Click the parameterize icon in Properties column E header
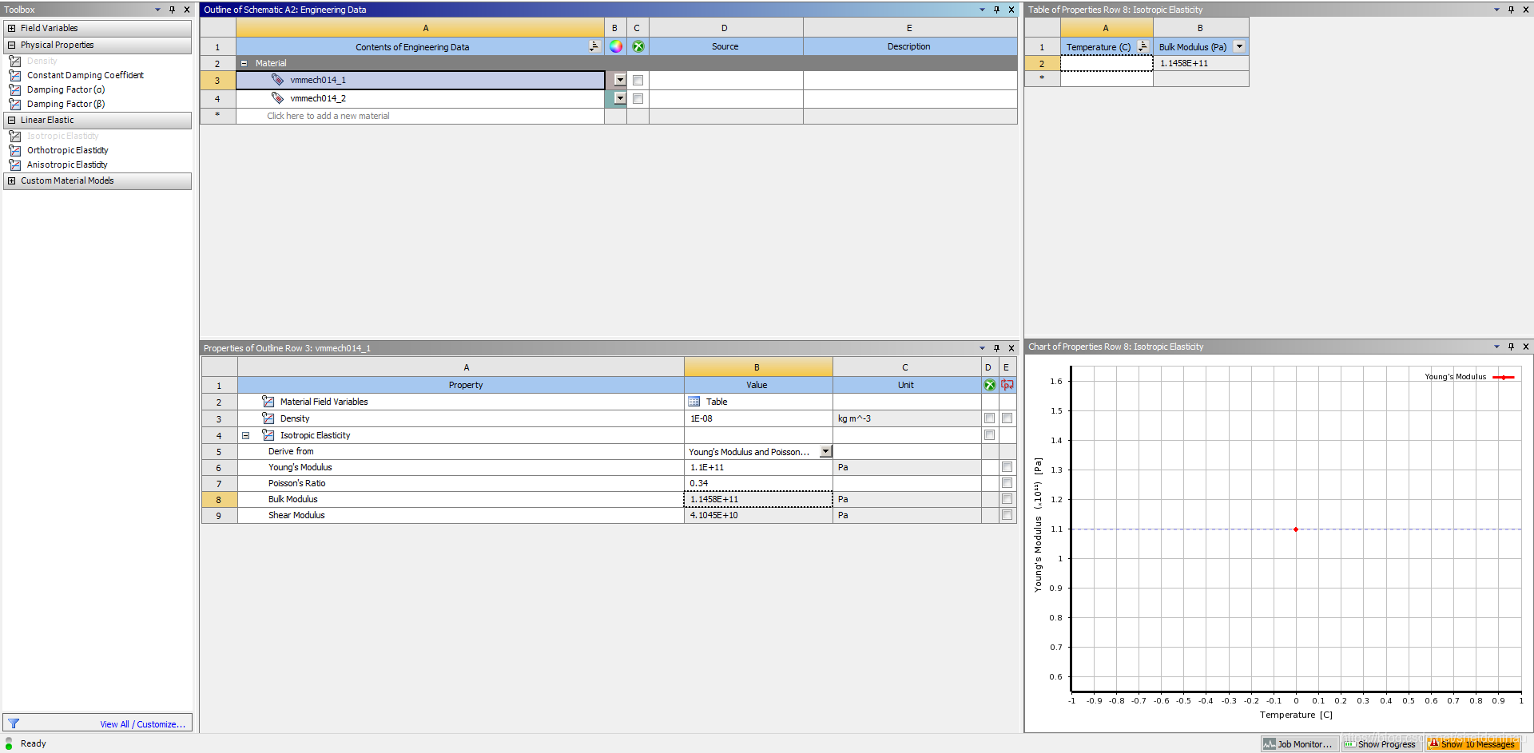1534x753 pixels. point(1007,385)
